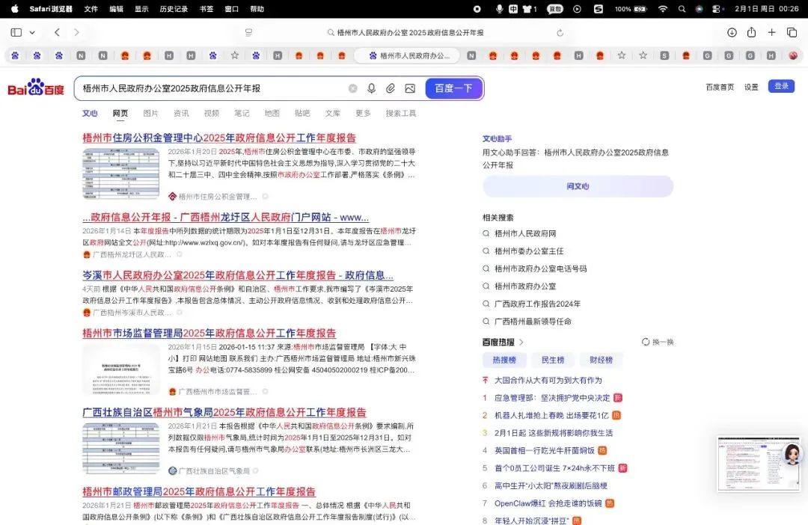Screen dimensions: 808x525
Task: Open the 历史记录 menu in menu bar
Action: coord(173,9)
